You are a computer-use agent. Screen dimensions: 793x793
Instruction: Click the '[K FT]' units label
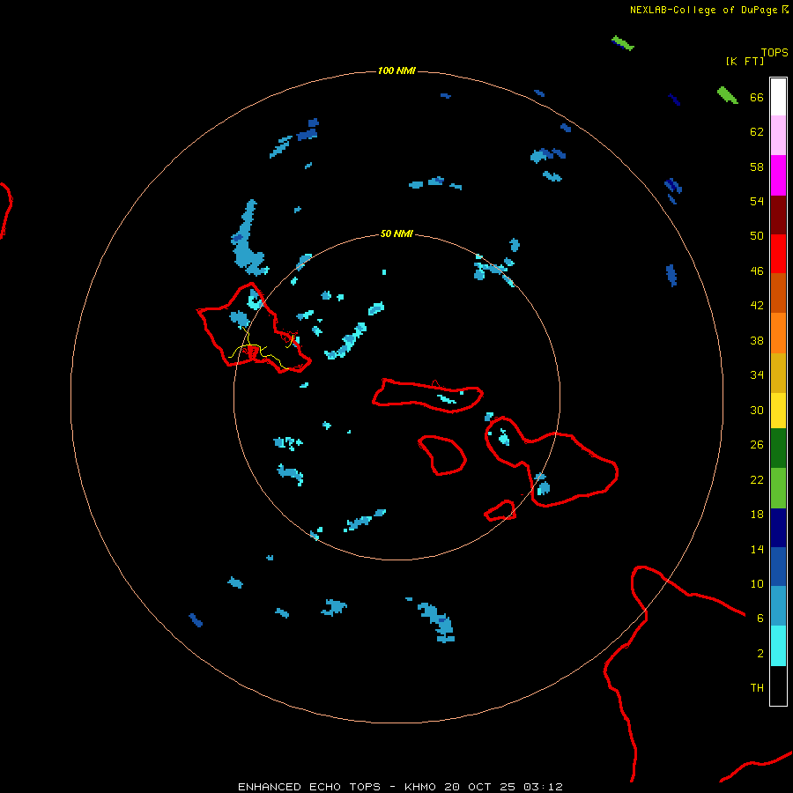coord(745,61)
